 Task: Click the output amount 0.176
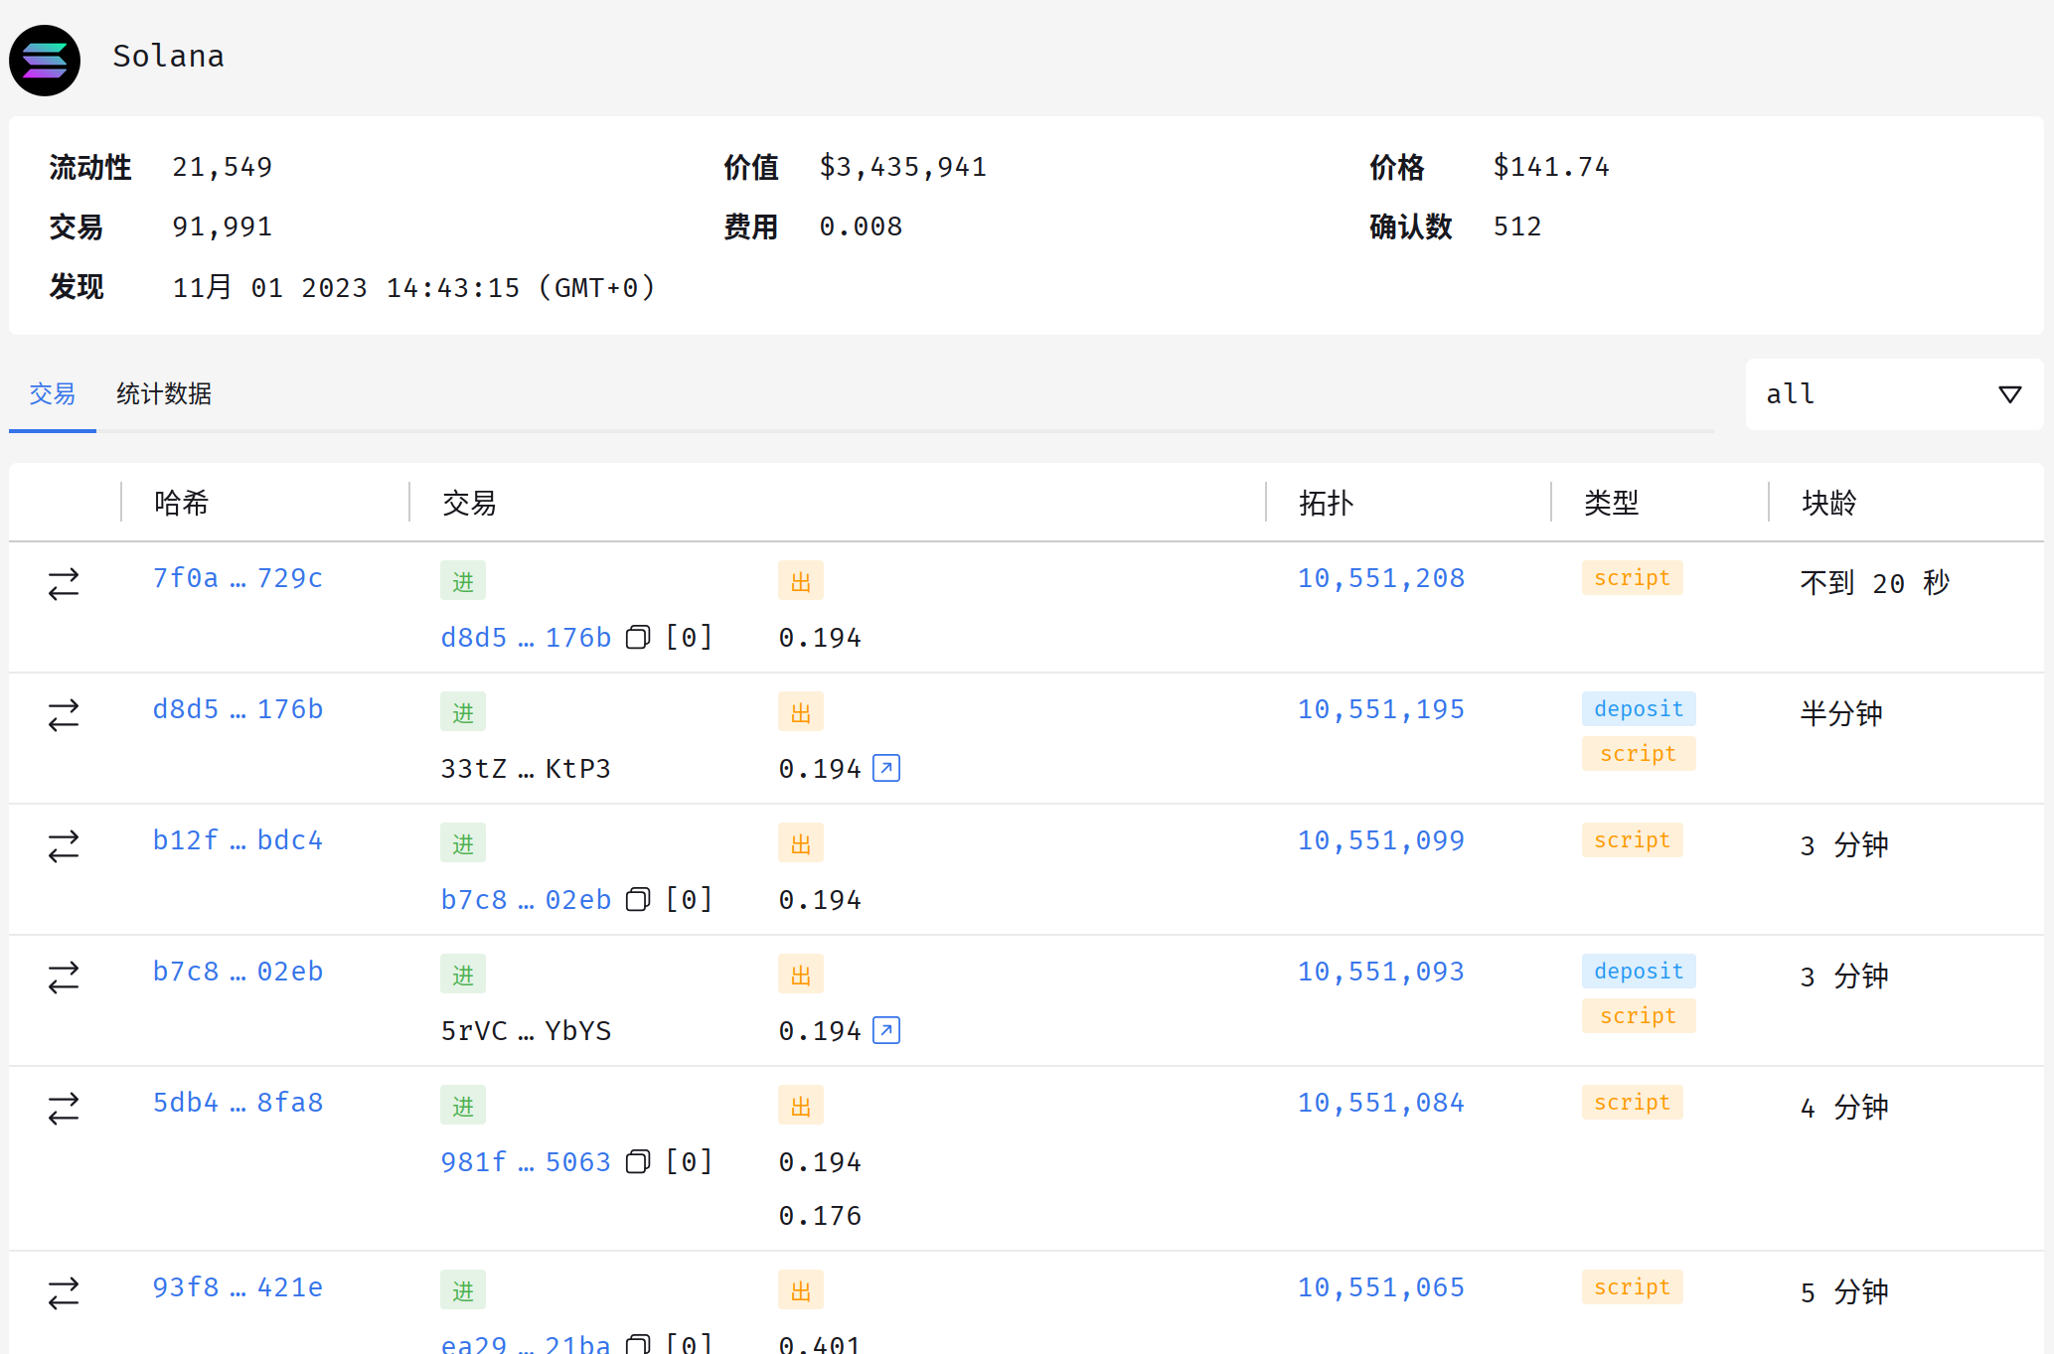(x=820, y=1215)
